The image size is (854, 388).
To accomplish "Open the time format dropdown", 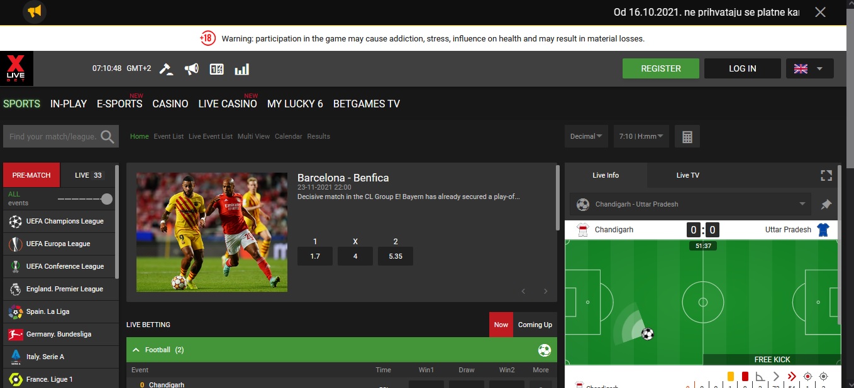I will click(x=641, y=136).
